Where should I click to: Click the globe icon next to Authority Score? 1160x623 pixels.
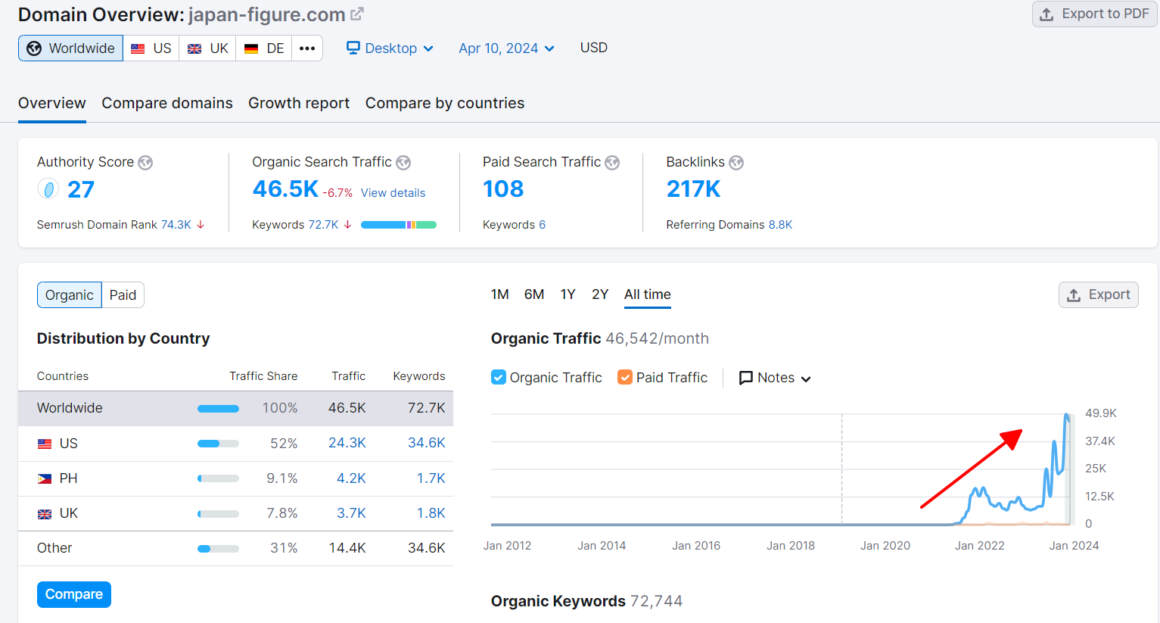point(145,163)
